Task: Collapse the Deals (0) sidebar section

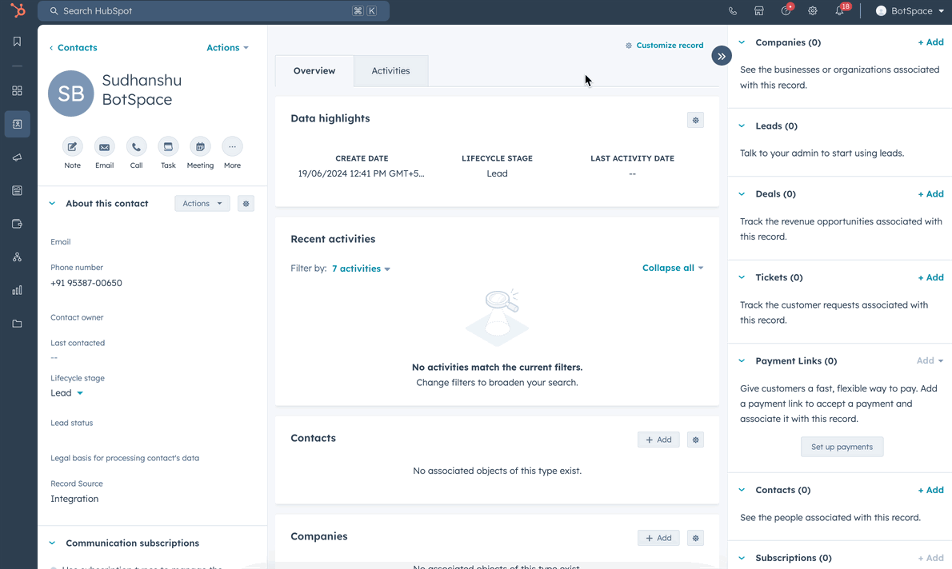Action: [742, 194]
